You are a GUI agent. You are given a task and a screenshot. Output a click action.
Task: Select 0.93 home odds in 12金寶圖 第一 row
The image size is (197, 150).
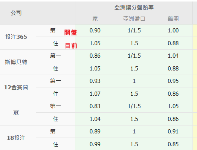point(95,81)
